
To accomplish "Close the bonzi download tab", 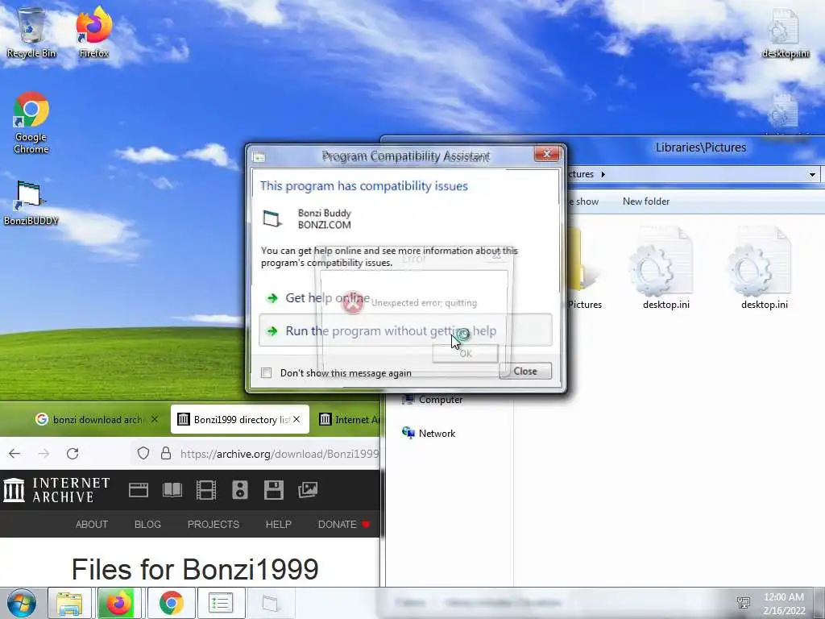I will click(154, 419).
